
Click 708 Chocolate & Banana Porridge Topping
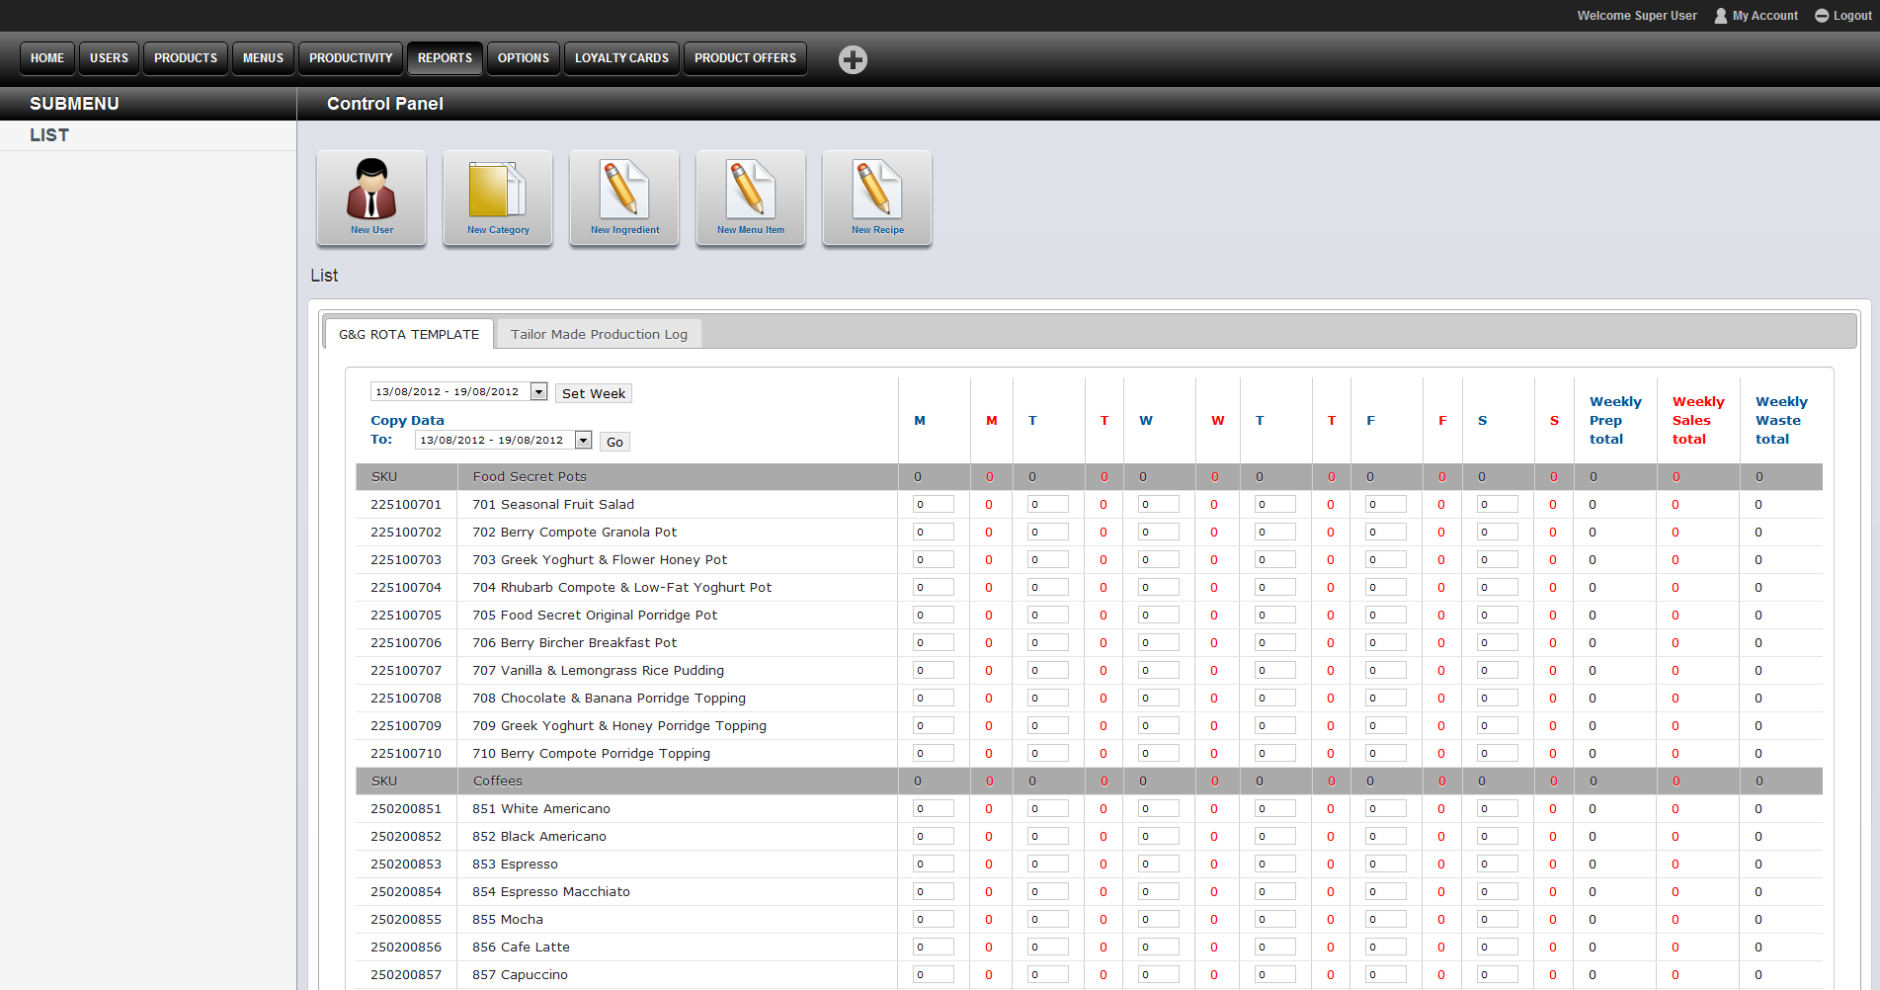point(609,698)
